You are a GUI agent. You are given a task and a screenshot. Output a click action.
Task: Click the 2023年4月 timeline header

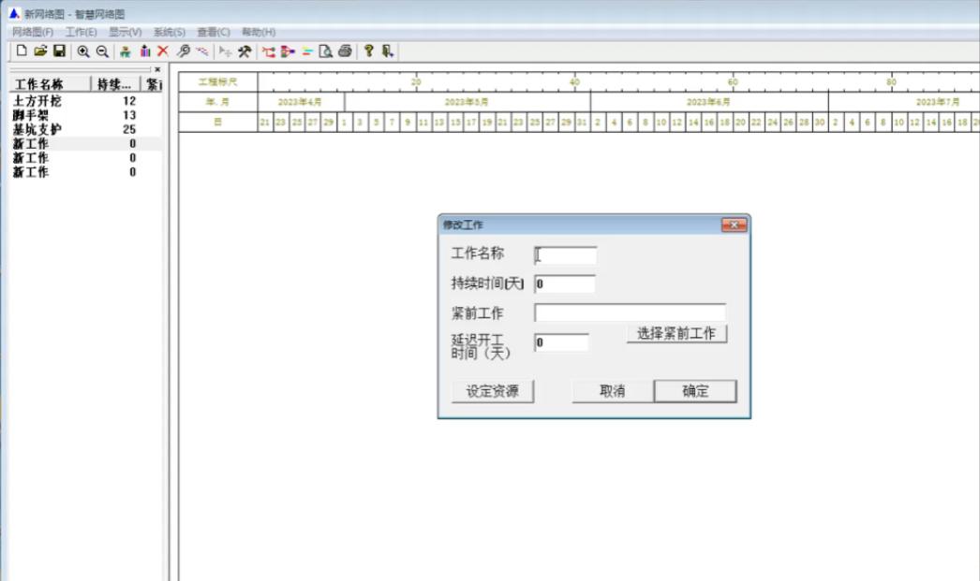point(301,102)
